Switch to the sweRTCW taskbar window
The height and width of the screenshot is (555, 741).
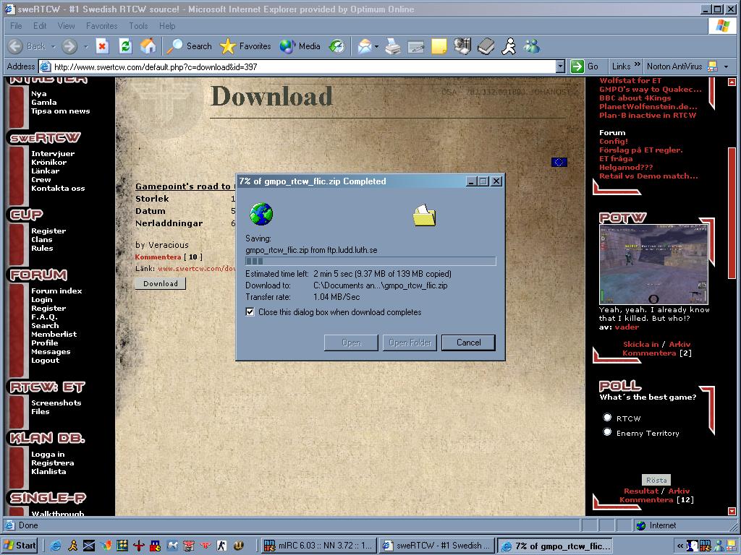tap(437, 546)
